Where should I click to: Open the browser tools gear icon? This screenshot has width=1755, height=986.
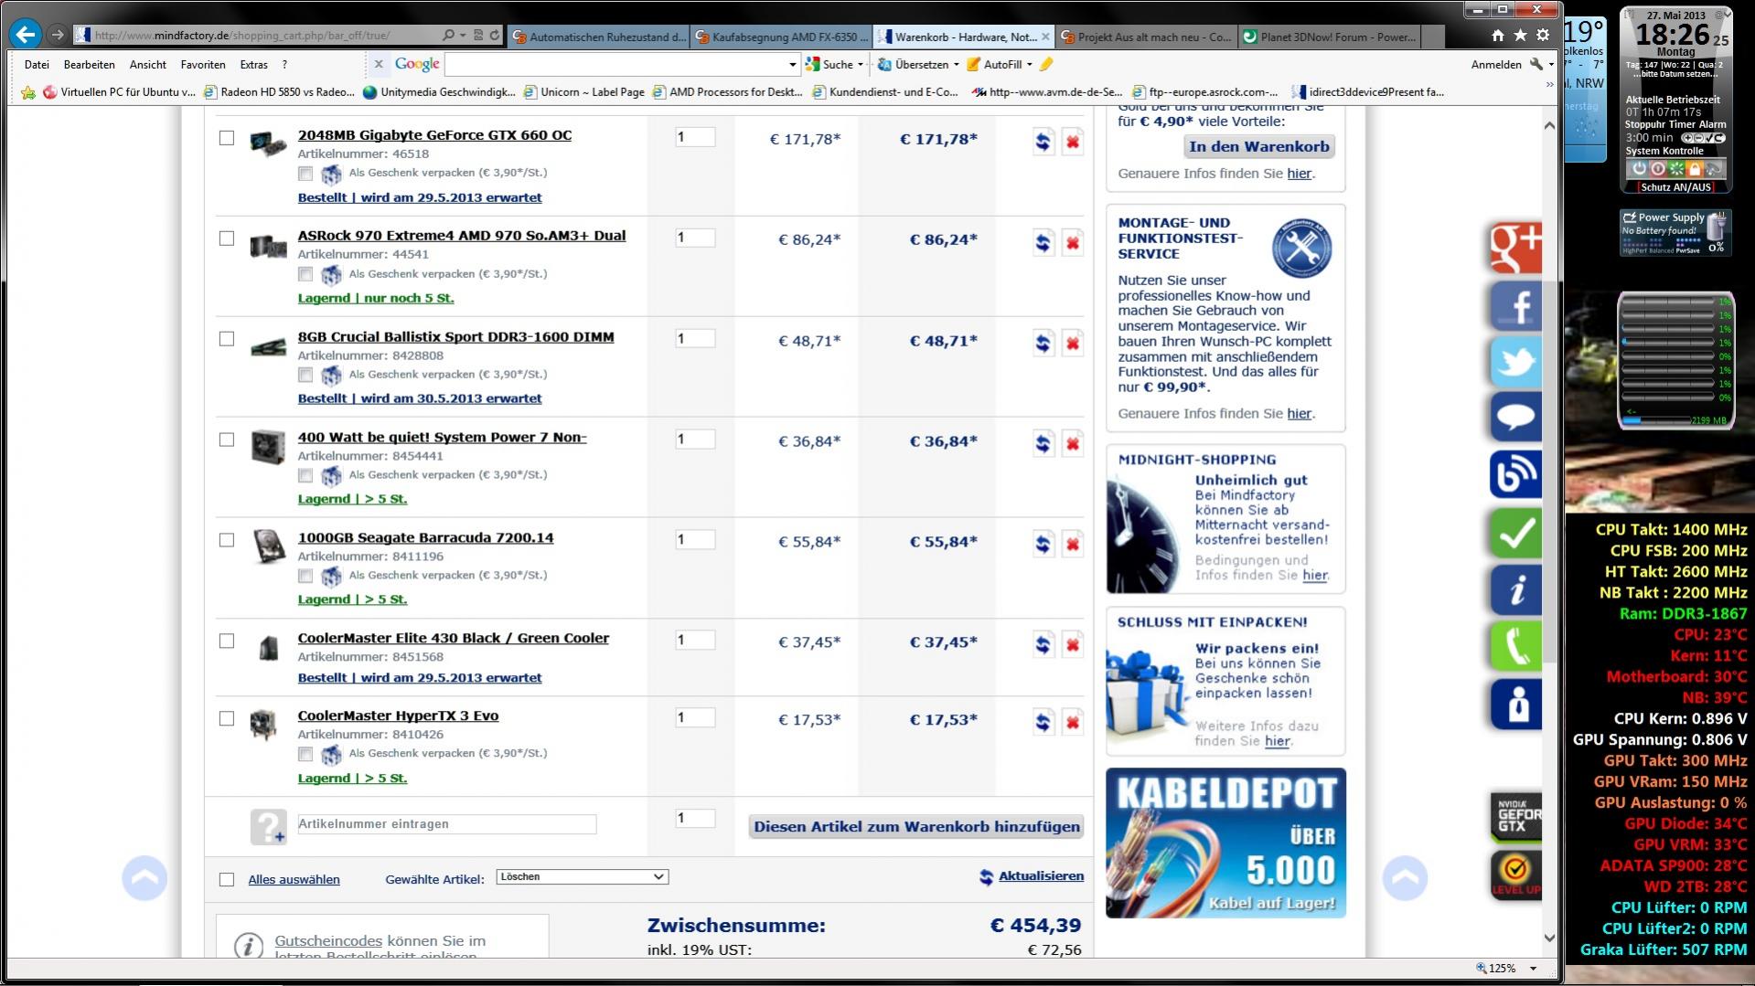[x=1543, y=36]
